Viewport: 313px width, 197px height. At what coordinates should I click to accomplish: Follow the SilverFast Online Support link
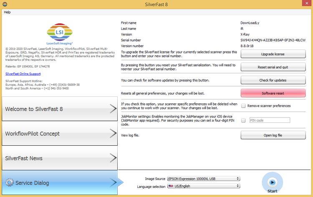click(x=23, y=73)
